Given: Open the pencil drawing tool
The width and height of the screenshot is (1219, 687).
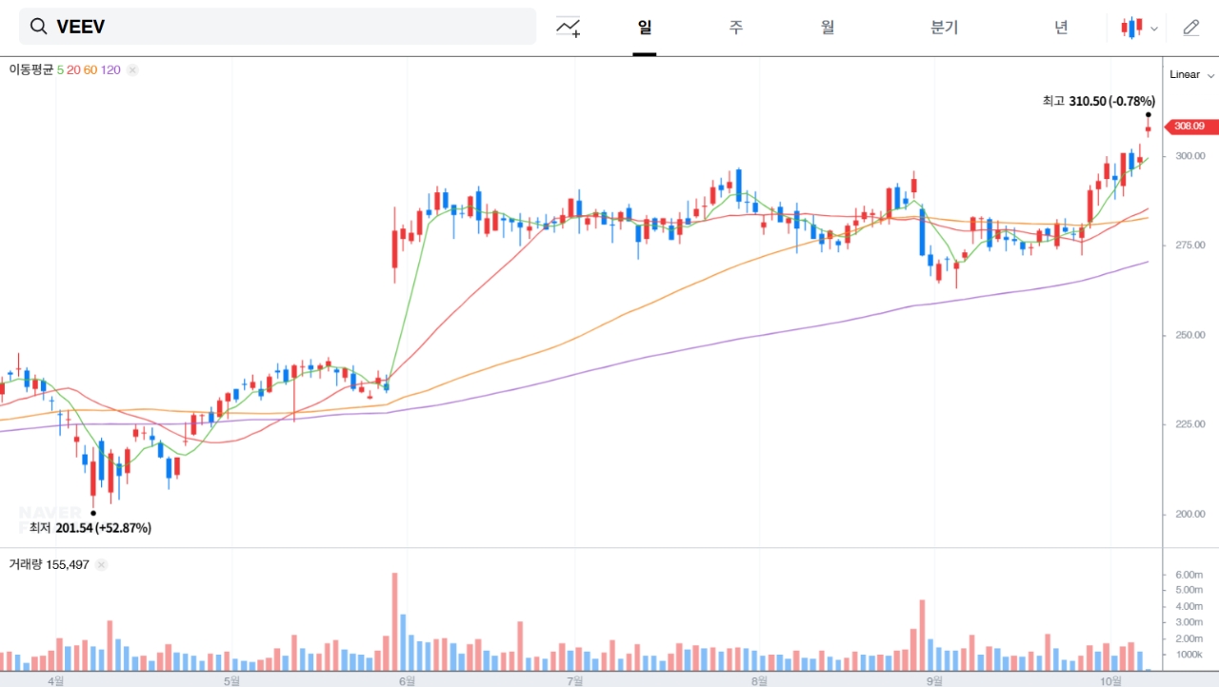Looking at the screenshot, I should click(x=1190, y=28).
